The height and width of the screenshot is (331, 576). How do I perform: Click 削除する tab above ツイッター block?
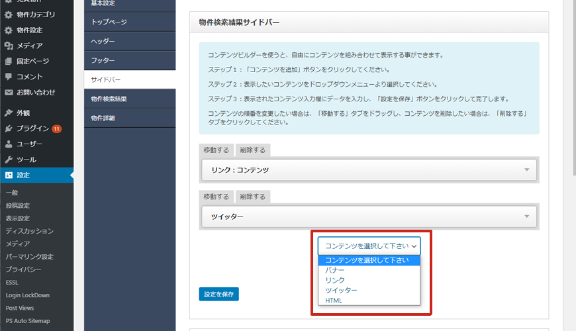pyautogui.click(x=252, y=197)
